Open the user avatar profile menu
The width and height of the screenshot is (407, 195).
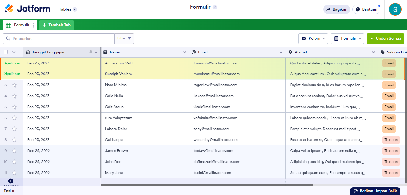pos(395,9)
